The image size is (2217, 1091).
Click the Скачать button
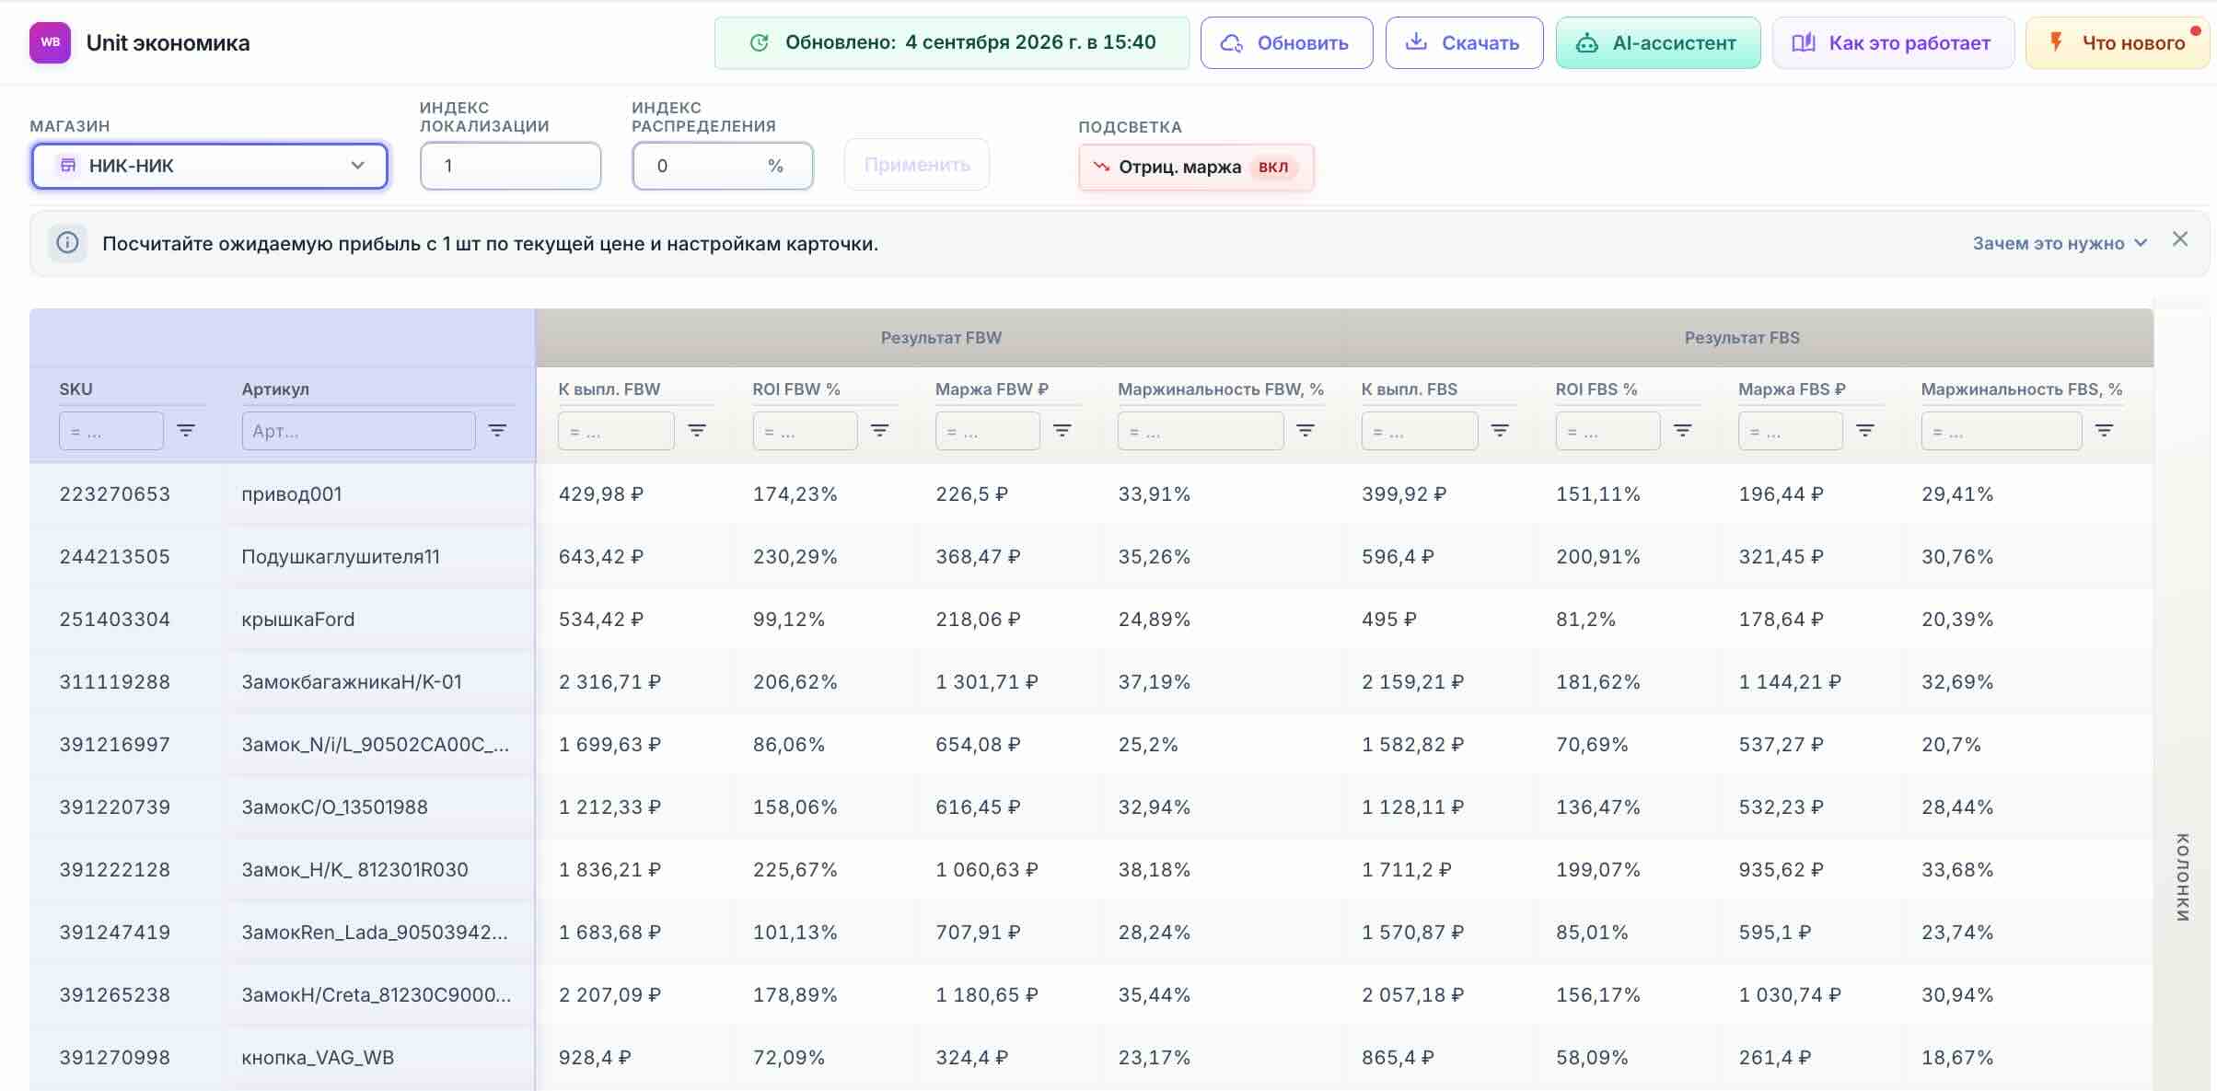click(x=1464, y=42)
